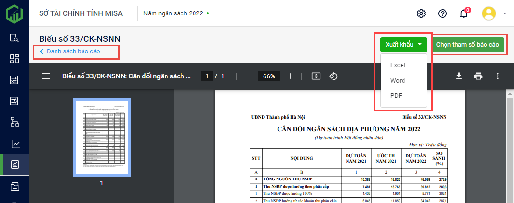Screen dimensions: 514x203
Task: Zoom out with the minus button
Action: [248, 76]
